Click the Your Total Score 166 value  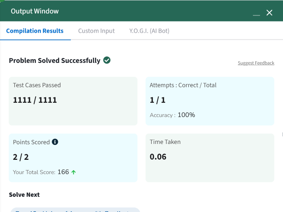(x=63, y=172)
